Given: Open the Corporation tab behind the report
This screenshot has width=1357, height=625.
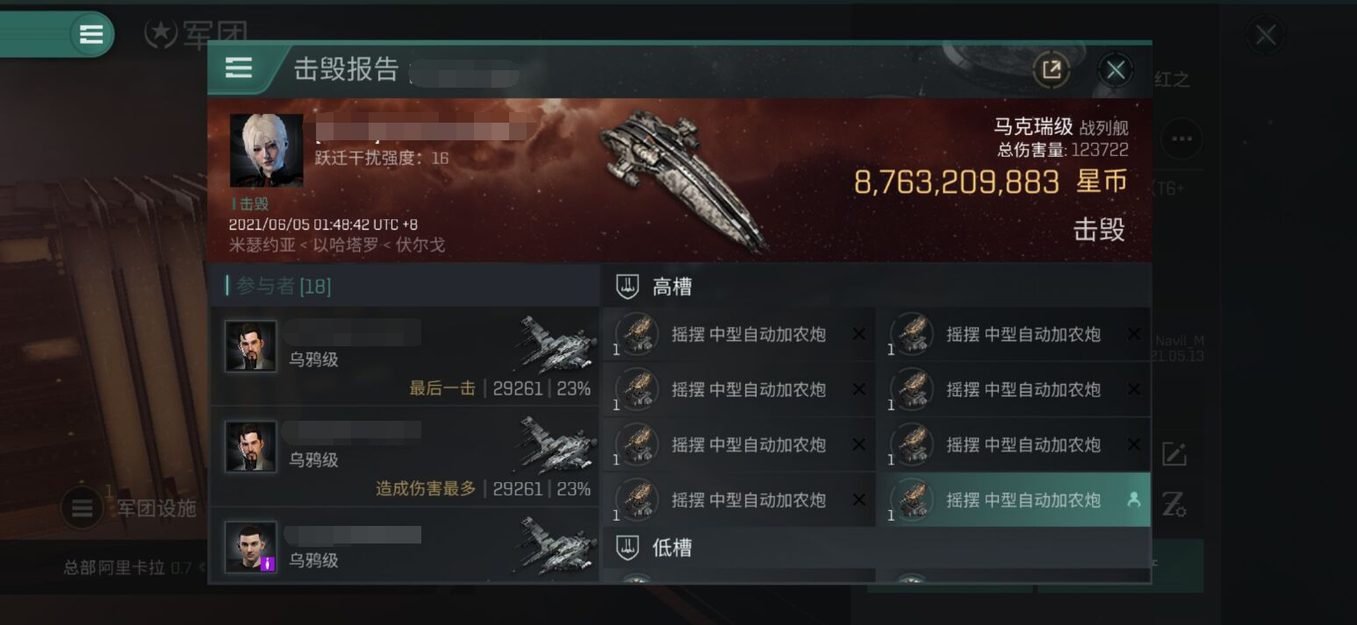Looking at the screenshot, I should (x=196, y=35).
